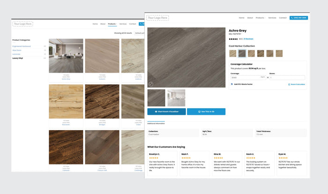328x194 pixels.
Task: Expand the Products menu on the catalog page
Action: point(112,23)
